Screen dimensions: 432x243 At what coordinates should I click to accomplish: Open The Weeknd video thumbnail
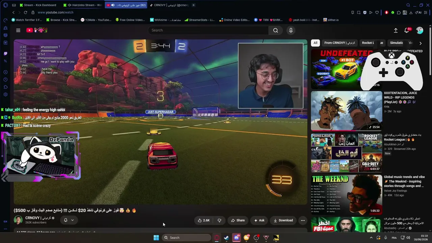[347, 195]
